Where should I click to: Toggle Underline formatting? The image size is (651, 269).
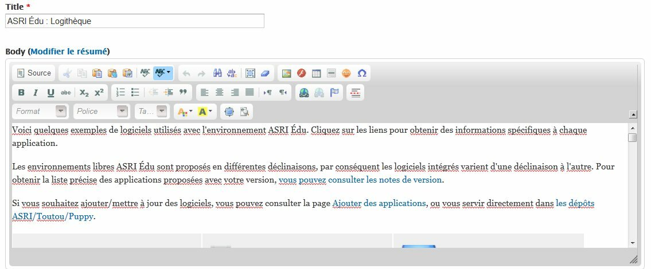50,93
